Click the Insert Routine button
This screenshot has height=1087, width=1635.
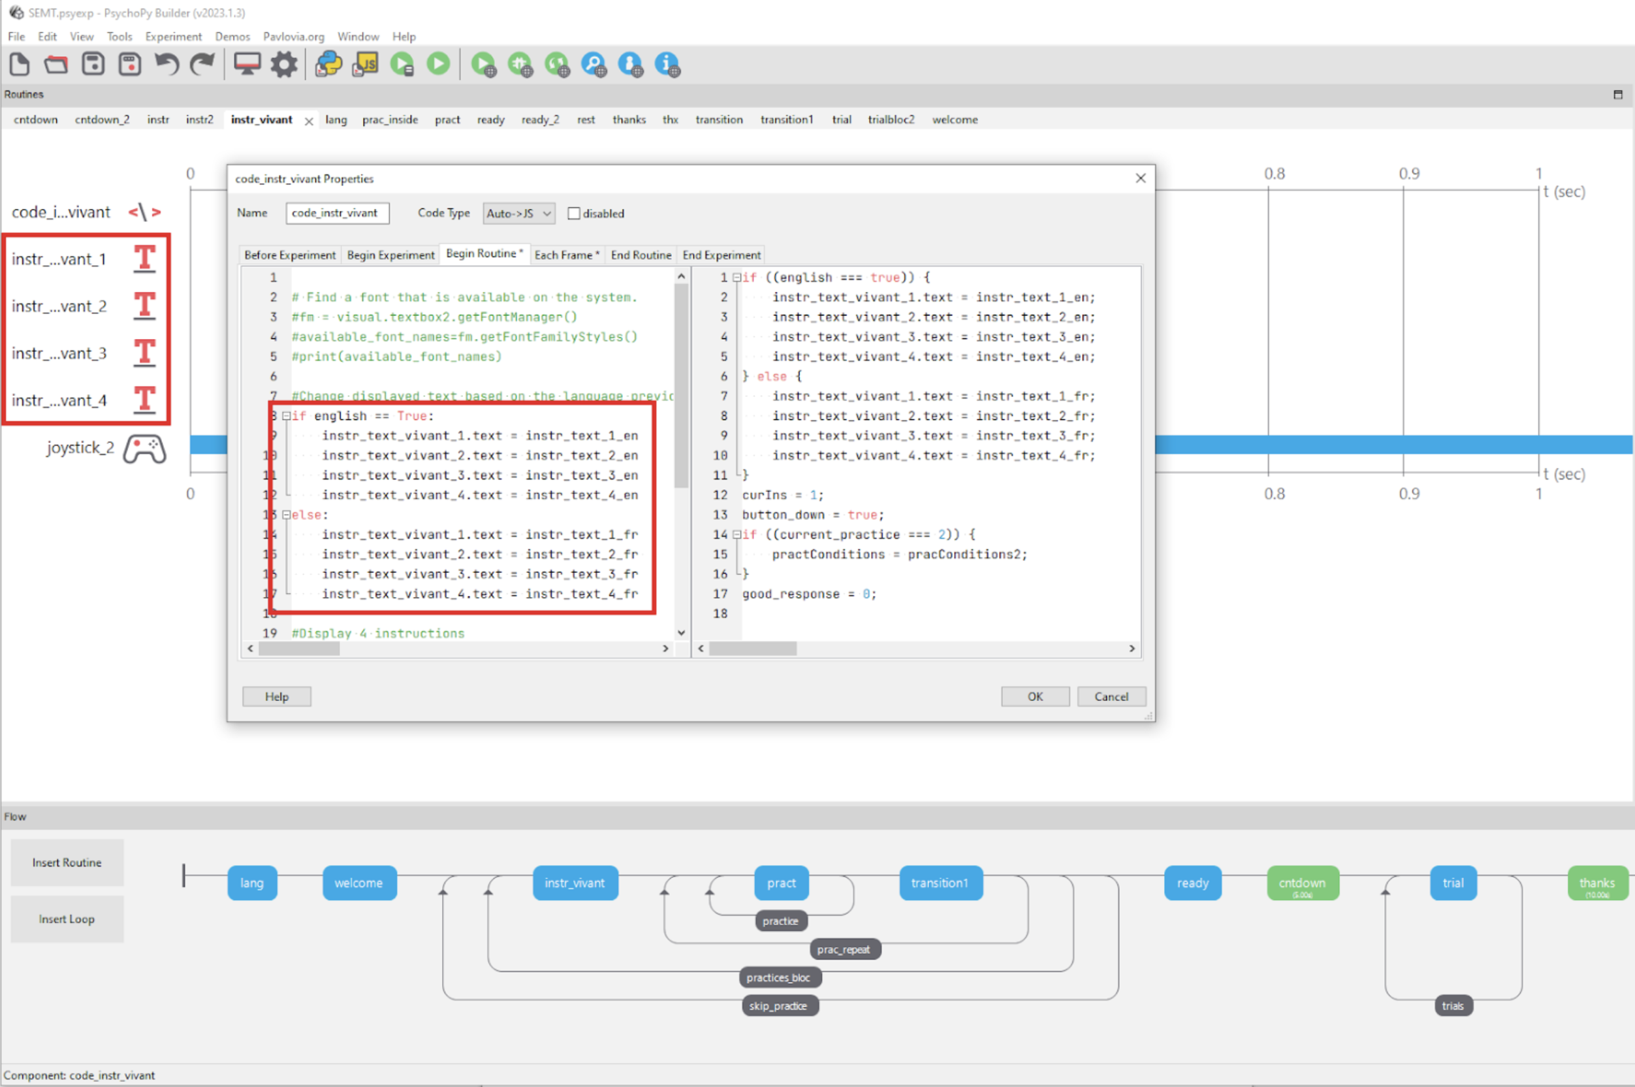pyautogui.click(x=67, y=862)
